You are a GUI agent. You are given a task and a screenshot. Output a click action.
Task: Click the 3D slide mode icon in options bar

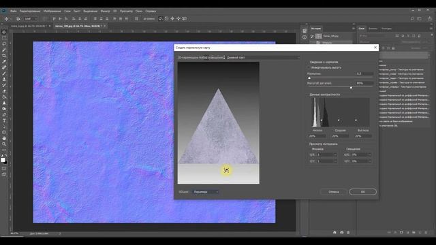[x=178, y=18]
